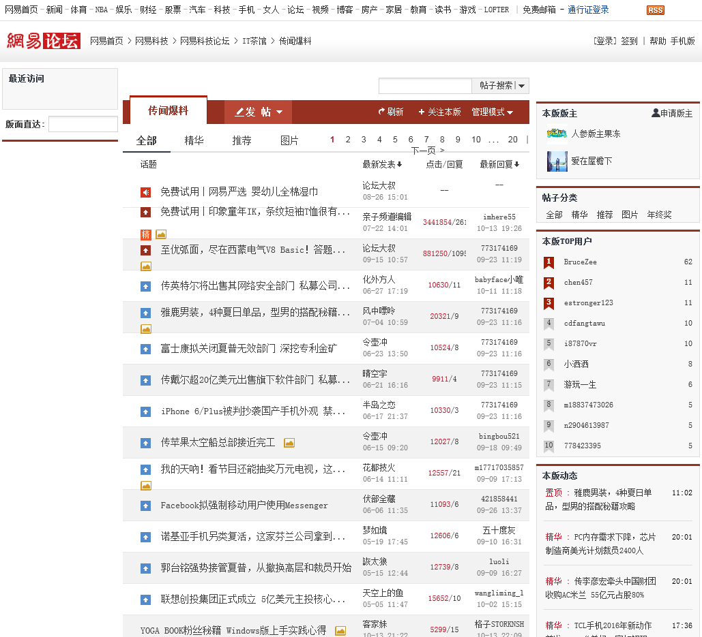The image size is (702, 637).
Task: Go to page 2 of posts
Action: [x=348, y=140]
